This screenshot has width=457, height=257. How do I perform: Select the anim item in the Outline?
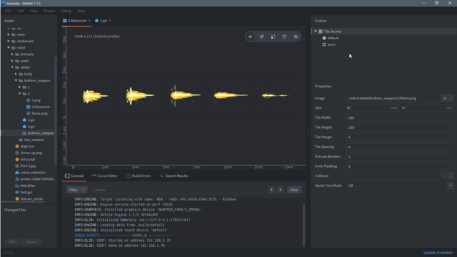(331, 45)
